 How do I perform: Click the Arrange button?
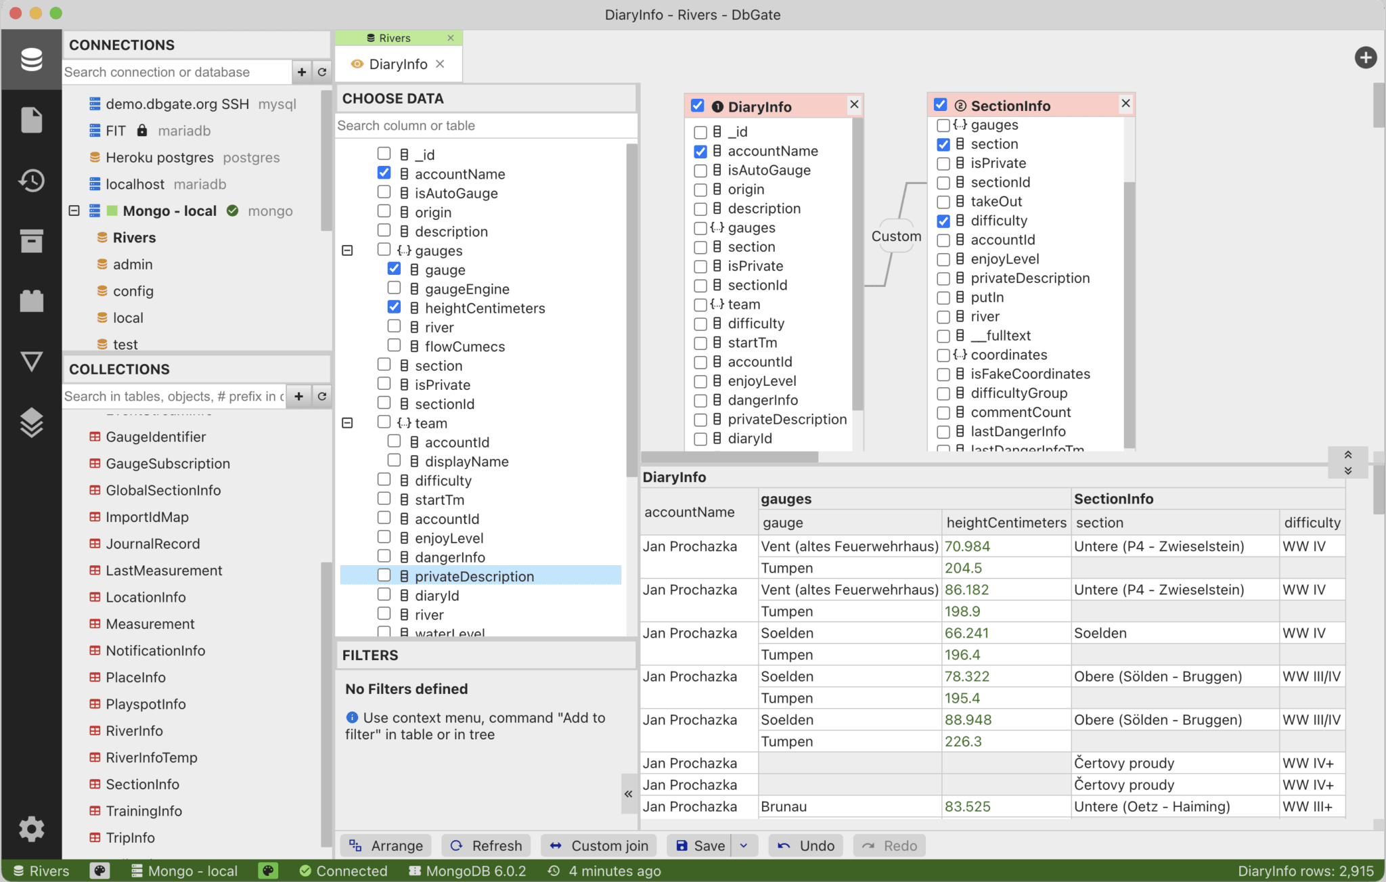point(386,845)
